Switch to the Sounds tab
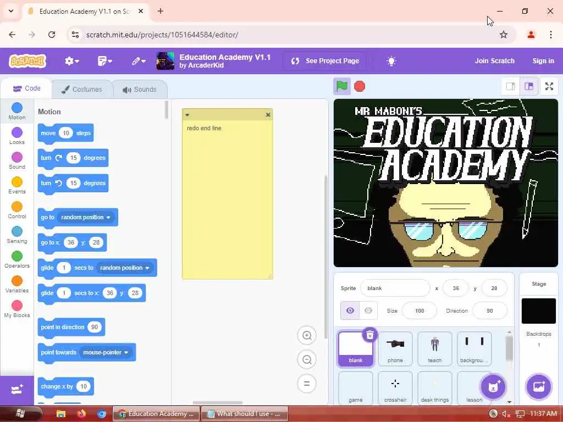 click(x=140, y=90)
